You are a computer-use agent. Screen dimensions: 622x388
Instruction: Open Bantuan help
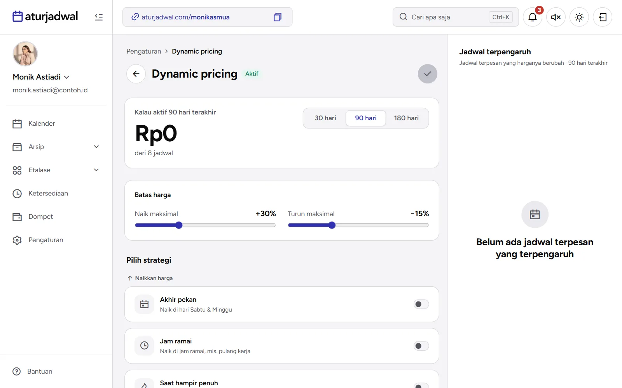33,371
